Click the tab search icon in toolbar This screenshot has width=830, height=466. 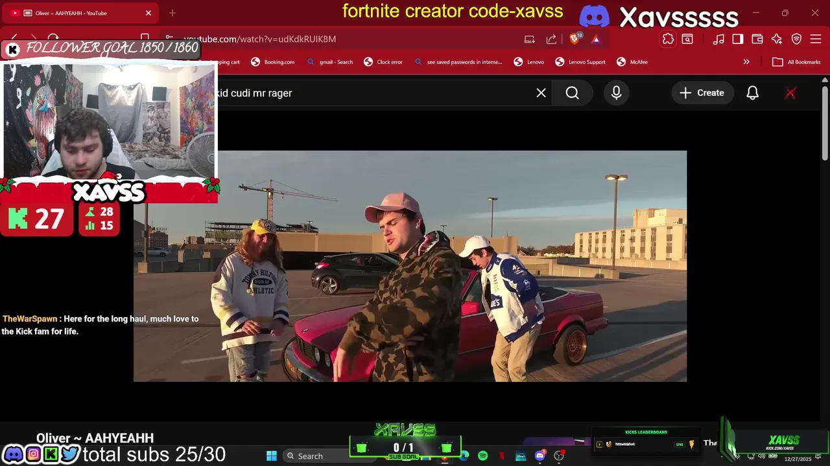[687, 39]
